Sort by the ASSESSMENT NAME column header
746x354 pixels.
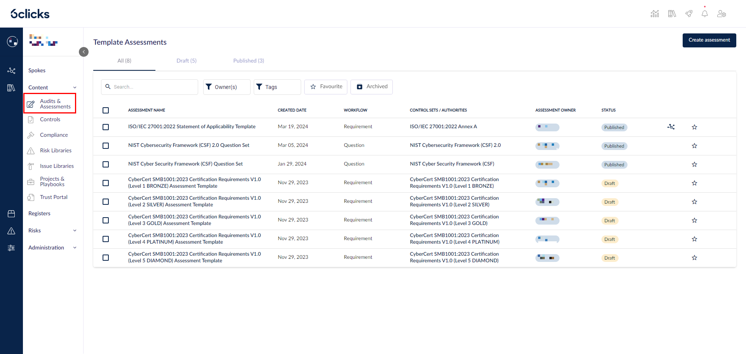click(x=146, y=110)
